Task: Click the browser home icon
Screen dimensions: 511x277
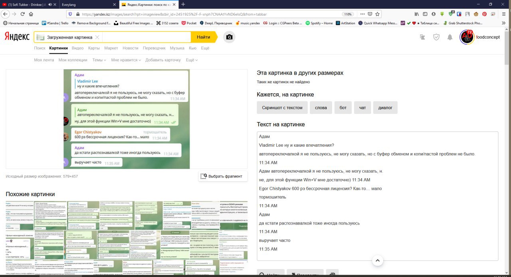Action: click(31, 14)
